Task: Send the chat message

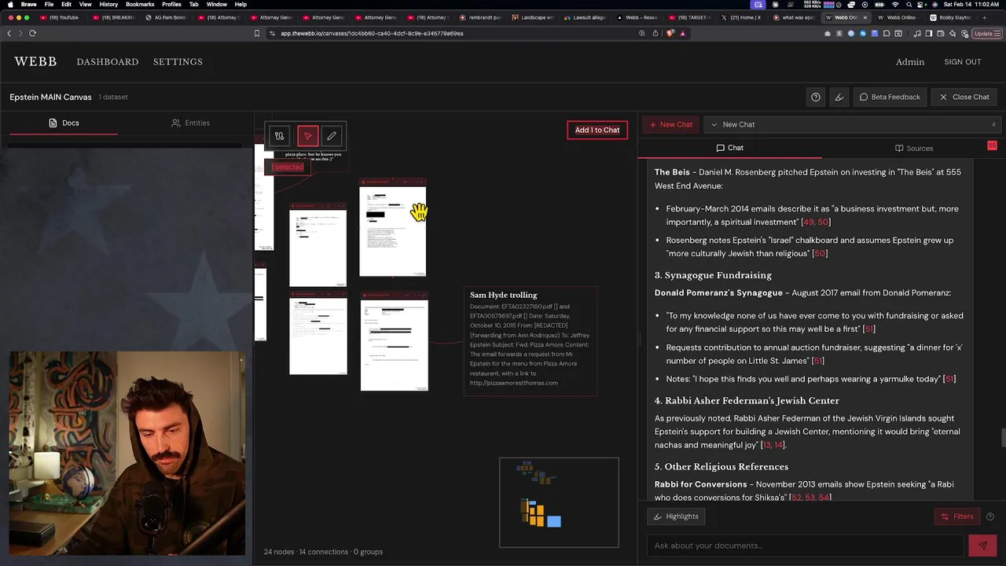Action: click(x=982, y=546)
